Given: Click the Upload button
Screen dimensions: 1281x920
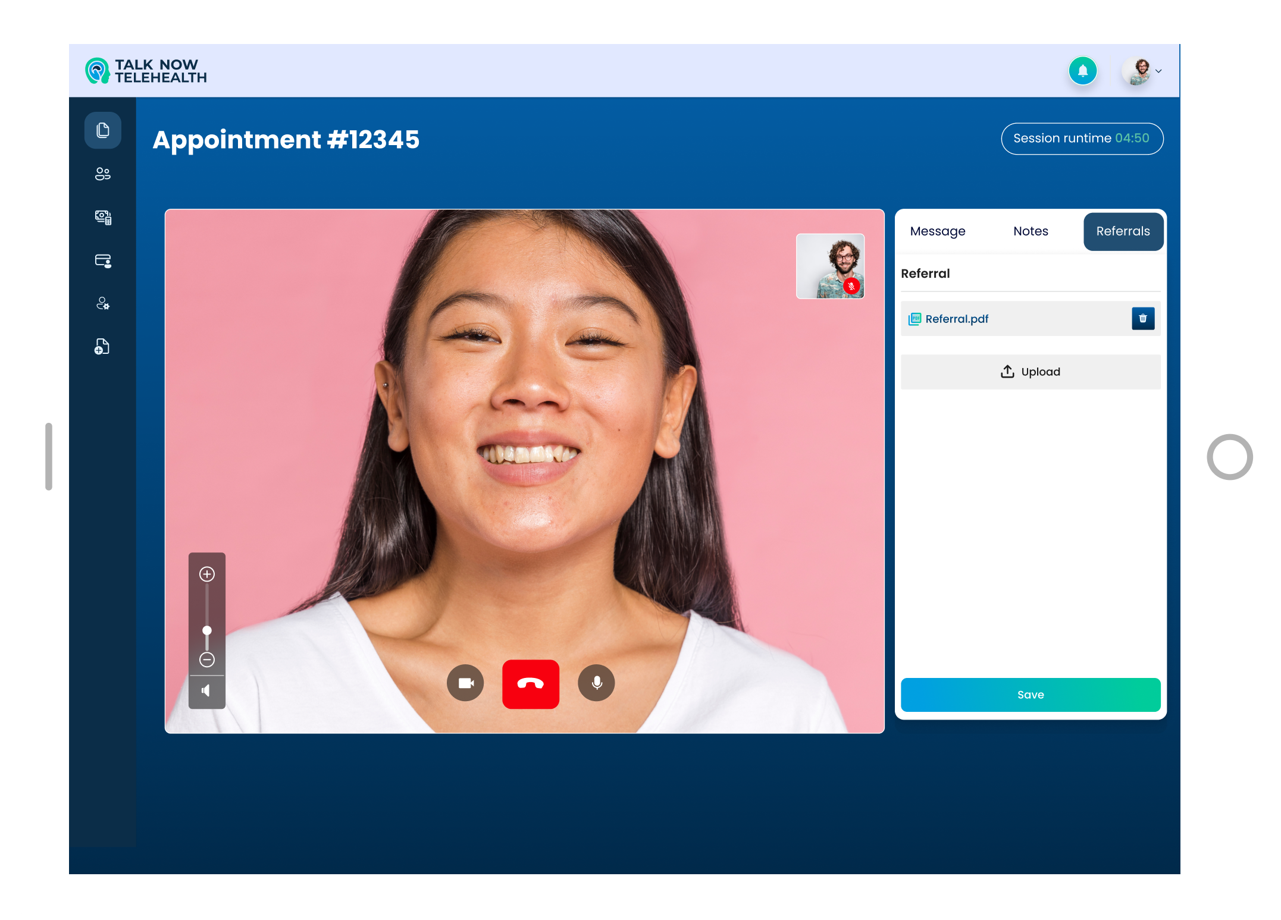Looking at the screenshot, I should [1030, 372].
